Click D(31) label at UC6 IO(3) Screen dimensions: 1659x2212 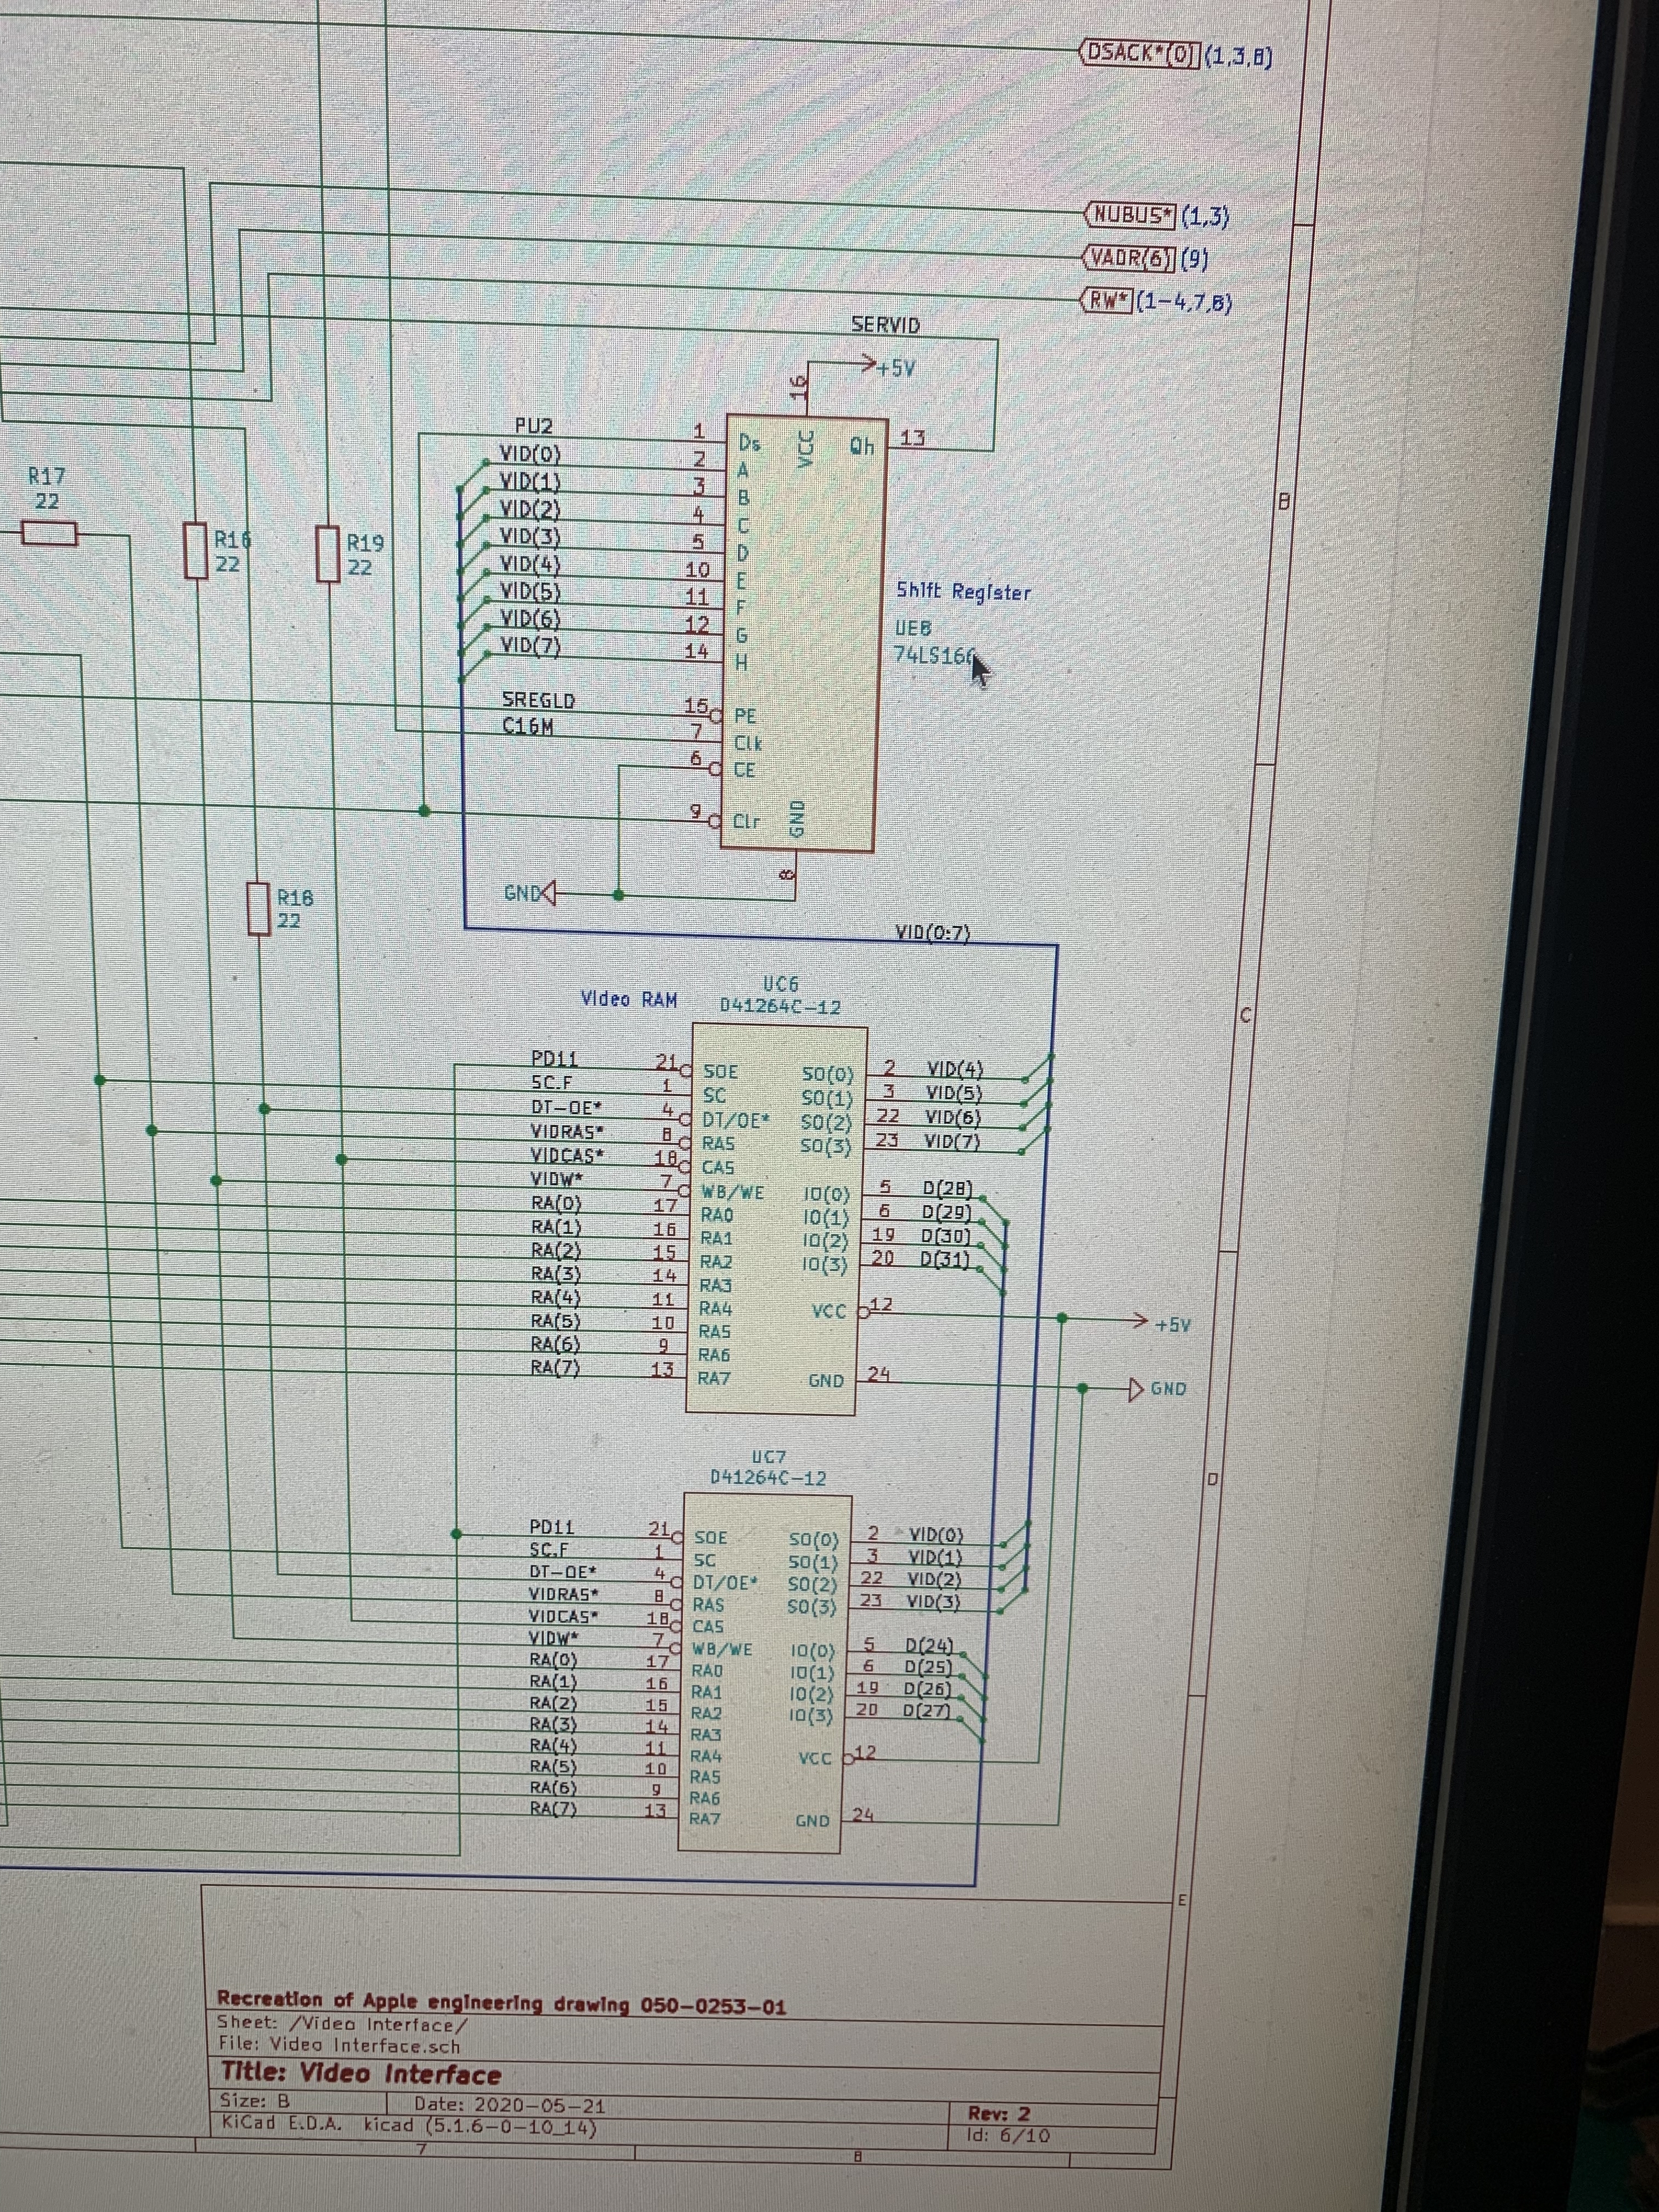946,1260
